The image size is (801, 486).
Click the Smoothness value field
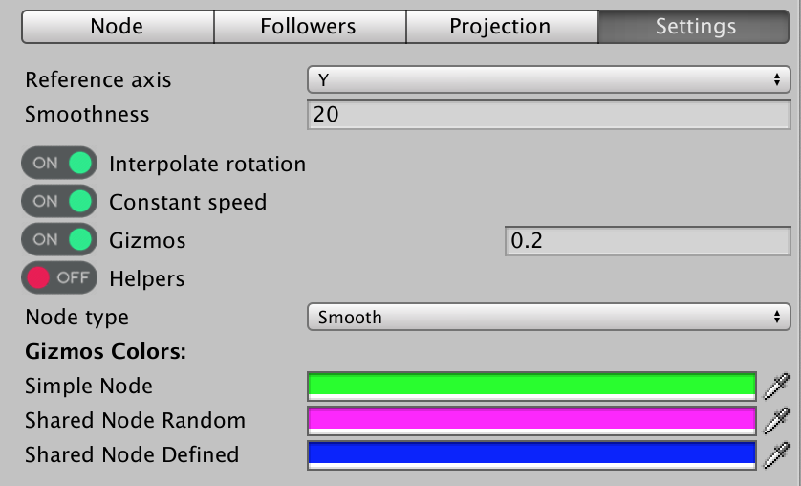549,115
